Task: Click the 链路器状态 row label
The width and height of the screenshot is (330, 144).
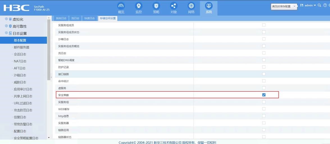Action: point(65,137)
